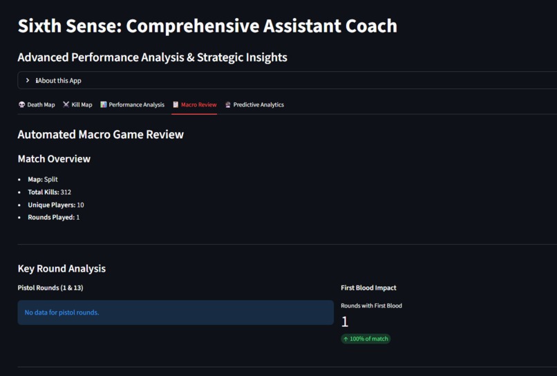The width and height of the screenshot is (557, 376).
Task: Click the crossed swords Kill Map icon
Action: pos(66,104)
